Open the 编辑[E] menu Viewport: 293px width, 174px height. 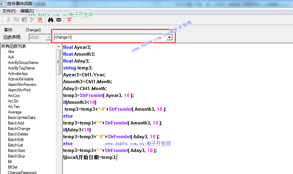coord(27,11)
